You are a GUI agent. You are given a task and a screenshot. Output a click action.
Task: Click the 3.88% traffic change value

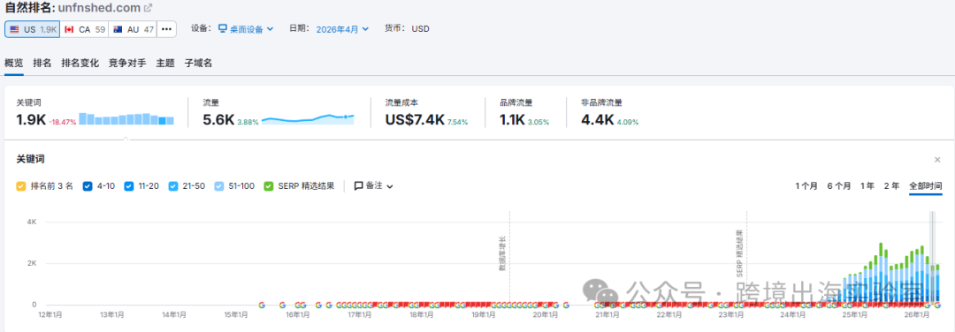[248, 122]
